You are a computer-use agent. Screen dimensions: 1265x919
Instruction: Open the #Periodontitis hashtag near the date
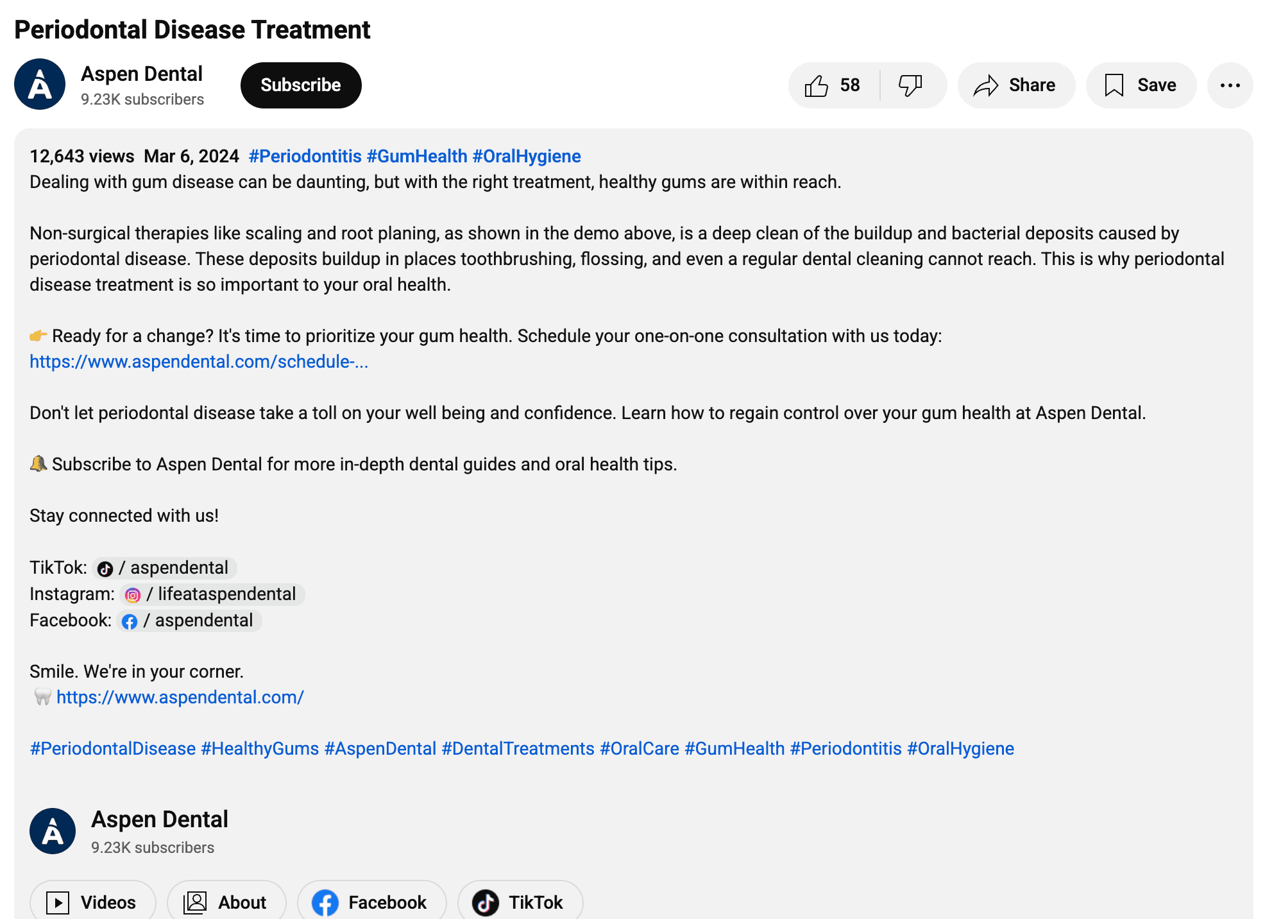(305, 157)
